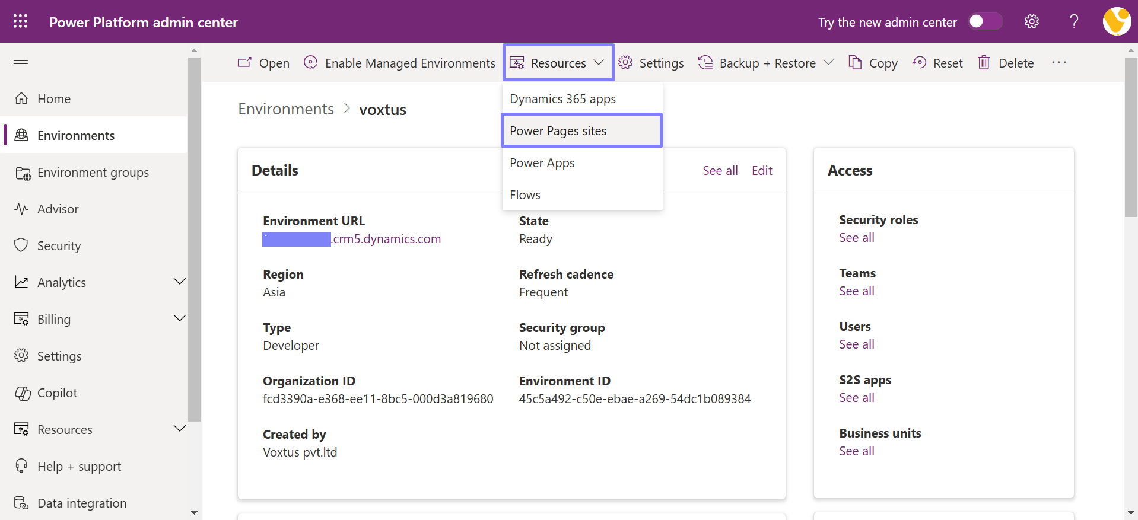This screenshot has height=520, width=1138.
Task: Click the Reset environment icon
Action: pyautogui.click(x=919, y=62)
